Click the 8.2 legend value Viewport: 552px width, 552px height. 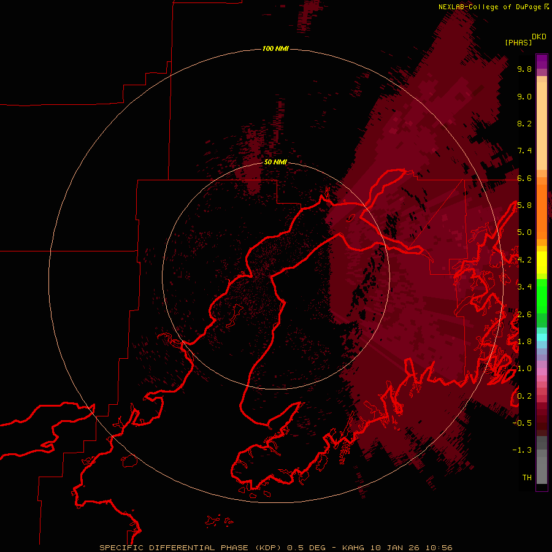[524, 123]
